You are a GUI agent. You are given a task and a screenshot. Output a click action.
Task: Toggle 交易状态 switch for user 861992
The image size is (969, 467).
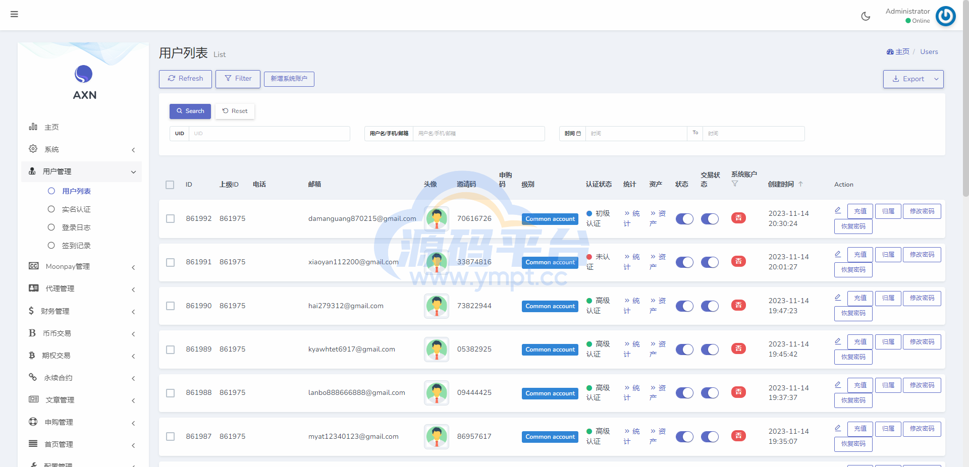(x=710, y=219)
